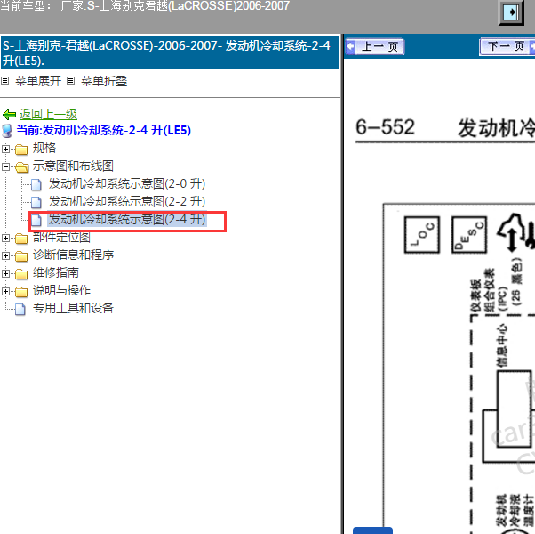Screen dimensions: 535x534
Task: Click the 部件定位图 folder icon
Action: pos(21,239)
